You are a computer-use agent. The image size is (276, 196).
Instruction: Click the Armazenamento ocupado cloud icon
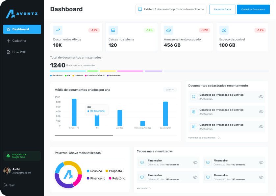tap(168, 30)
